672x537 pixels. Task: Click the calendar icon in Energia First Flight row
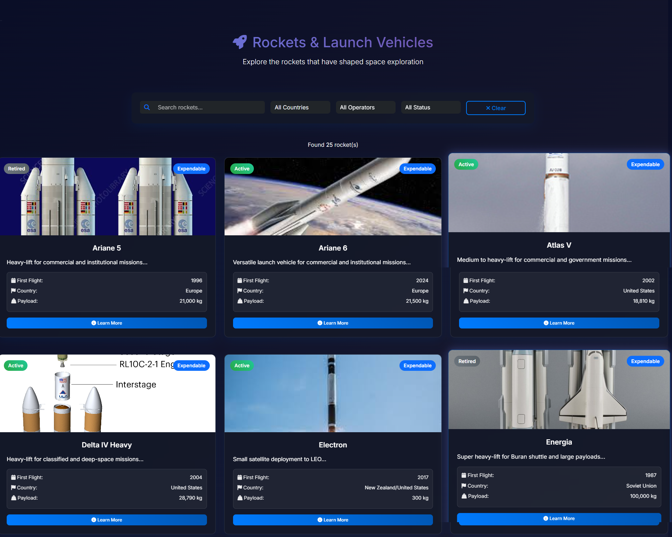tap(464, 475)
